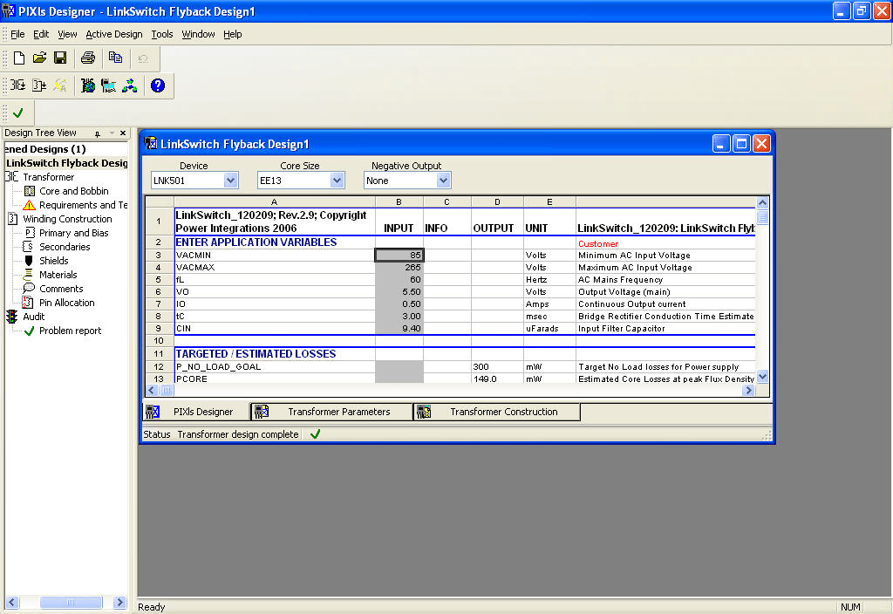Select Requirements and Te tree item
Screen dimensions: 893x614
tap(83, 205)
